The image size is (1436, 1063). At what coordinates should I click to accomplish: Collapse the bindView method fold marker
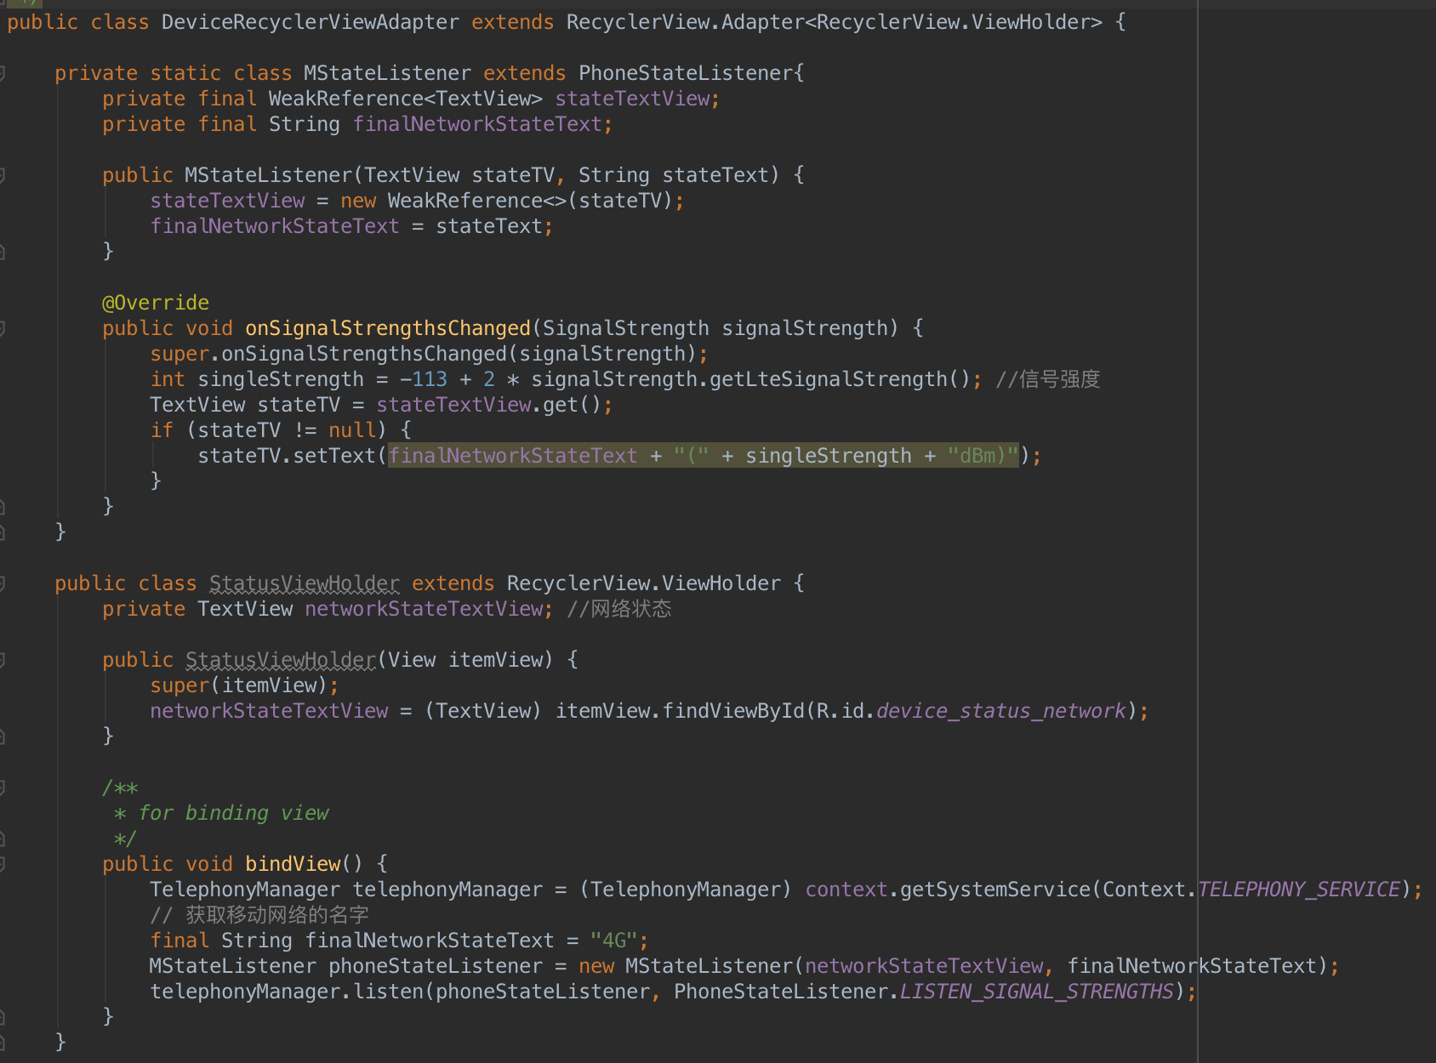tap(3, 865)
